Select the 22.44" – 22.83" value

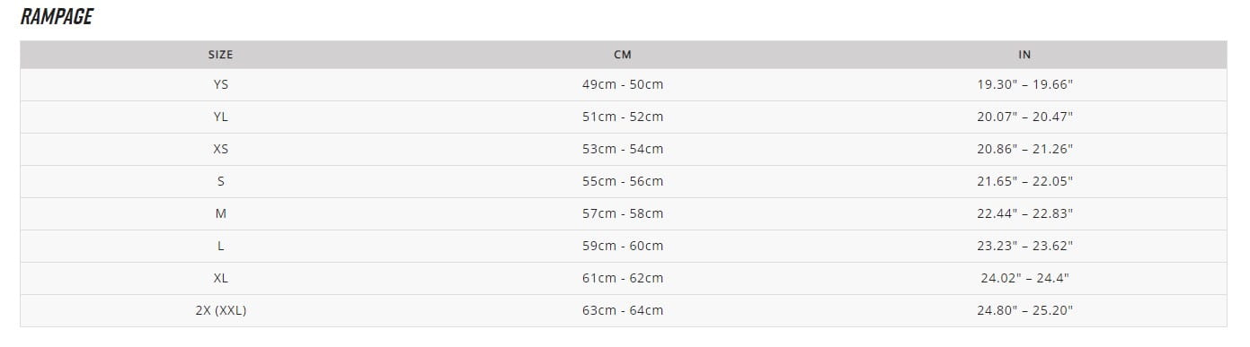coord(1024,213)
